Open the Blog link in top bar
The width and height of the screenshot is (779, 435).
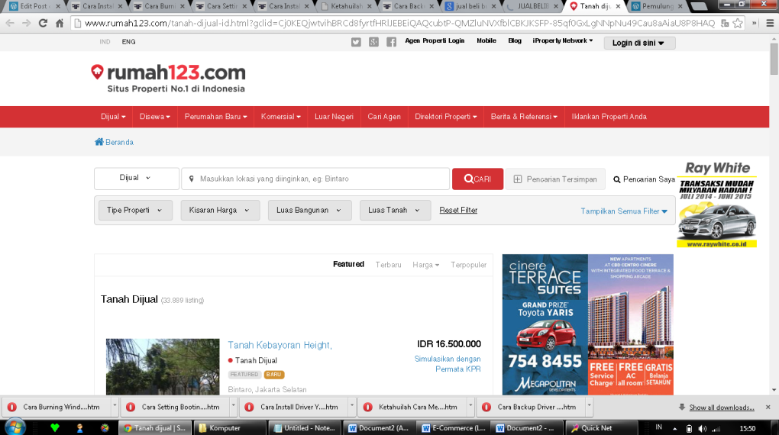click(x=515, y=40)
